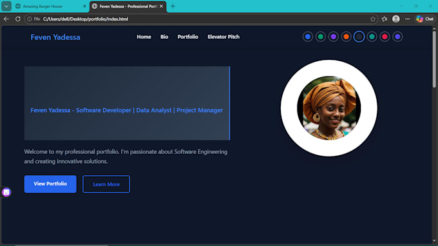Navigate to the Home section
Screen dimensions: 438x246
click(x=144, y=37)
